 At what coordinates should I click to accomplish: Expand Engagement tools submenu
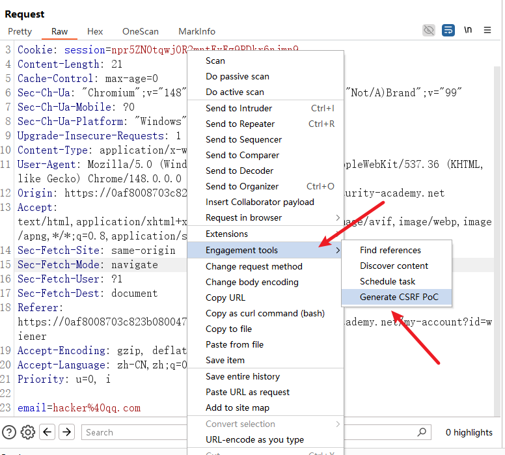264,250
